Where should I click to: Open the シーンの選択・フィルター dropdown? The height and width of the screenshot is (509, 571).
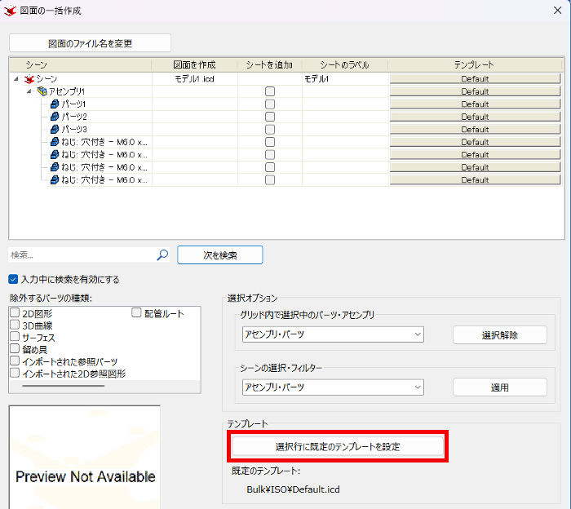[x=333, y=387]
